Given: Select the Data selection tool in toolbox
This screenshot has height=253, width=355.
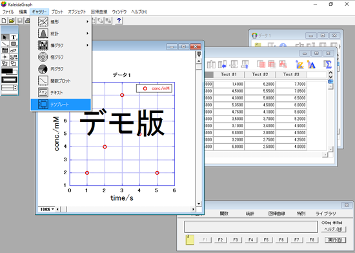Looking at the screenshot, I should tap(5, 64).
